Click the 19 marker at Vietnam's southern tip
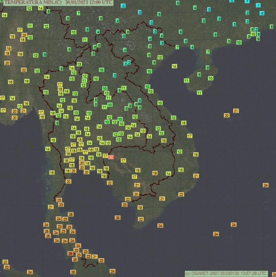Viewport: 276px width, 277px height. [140, 208]
